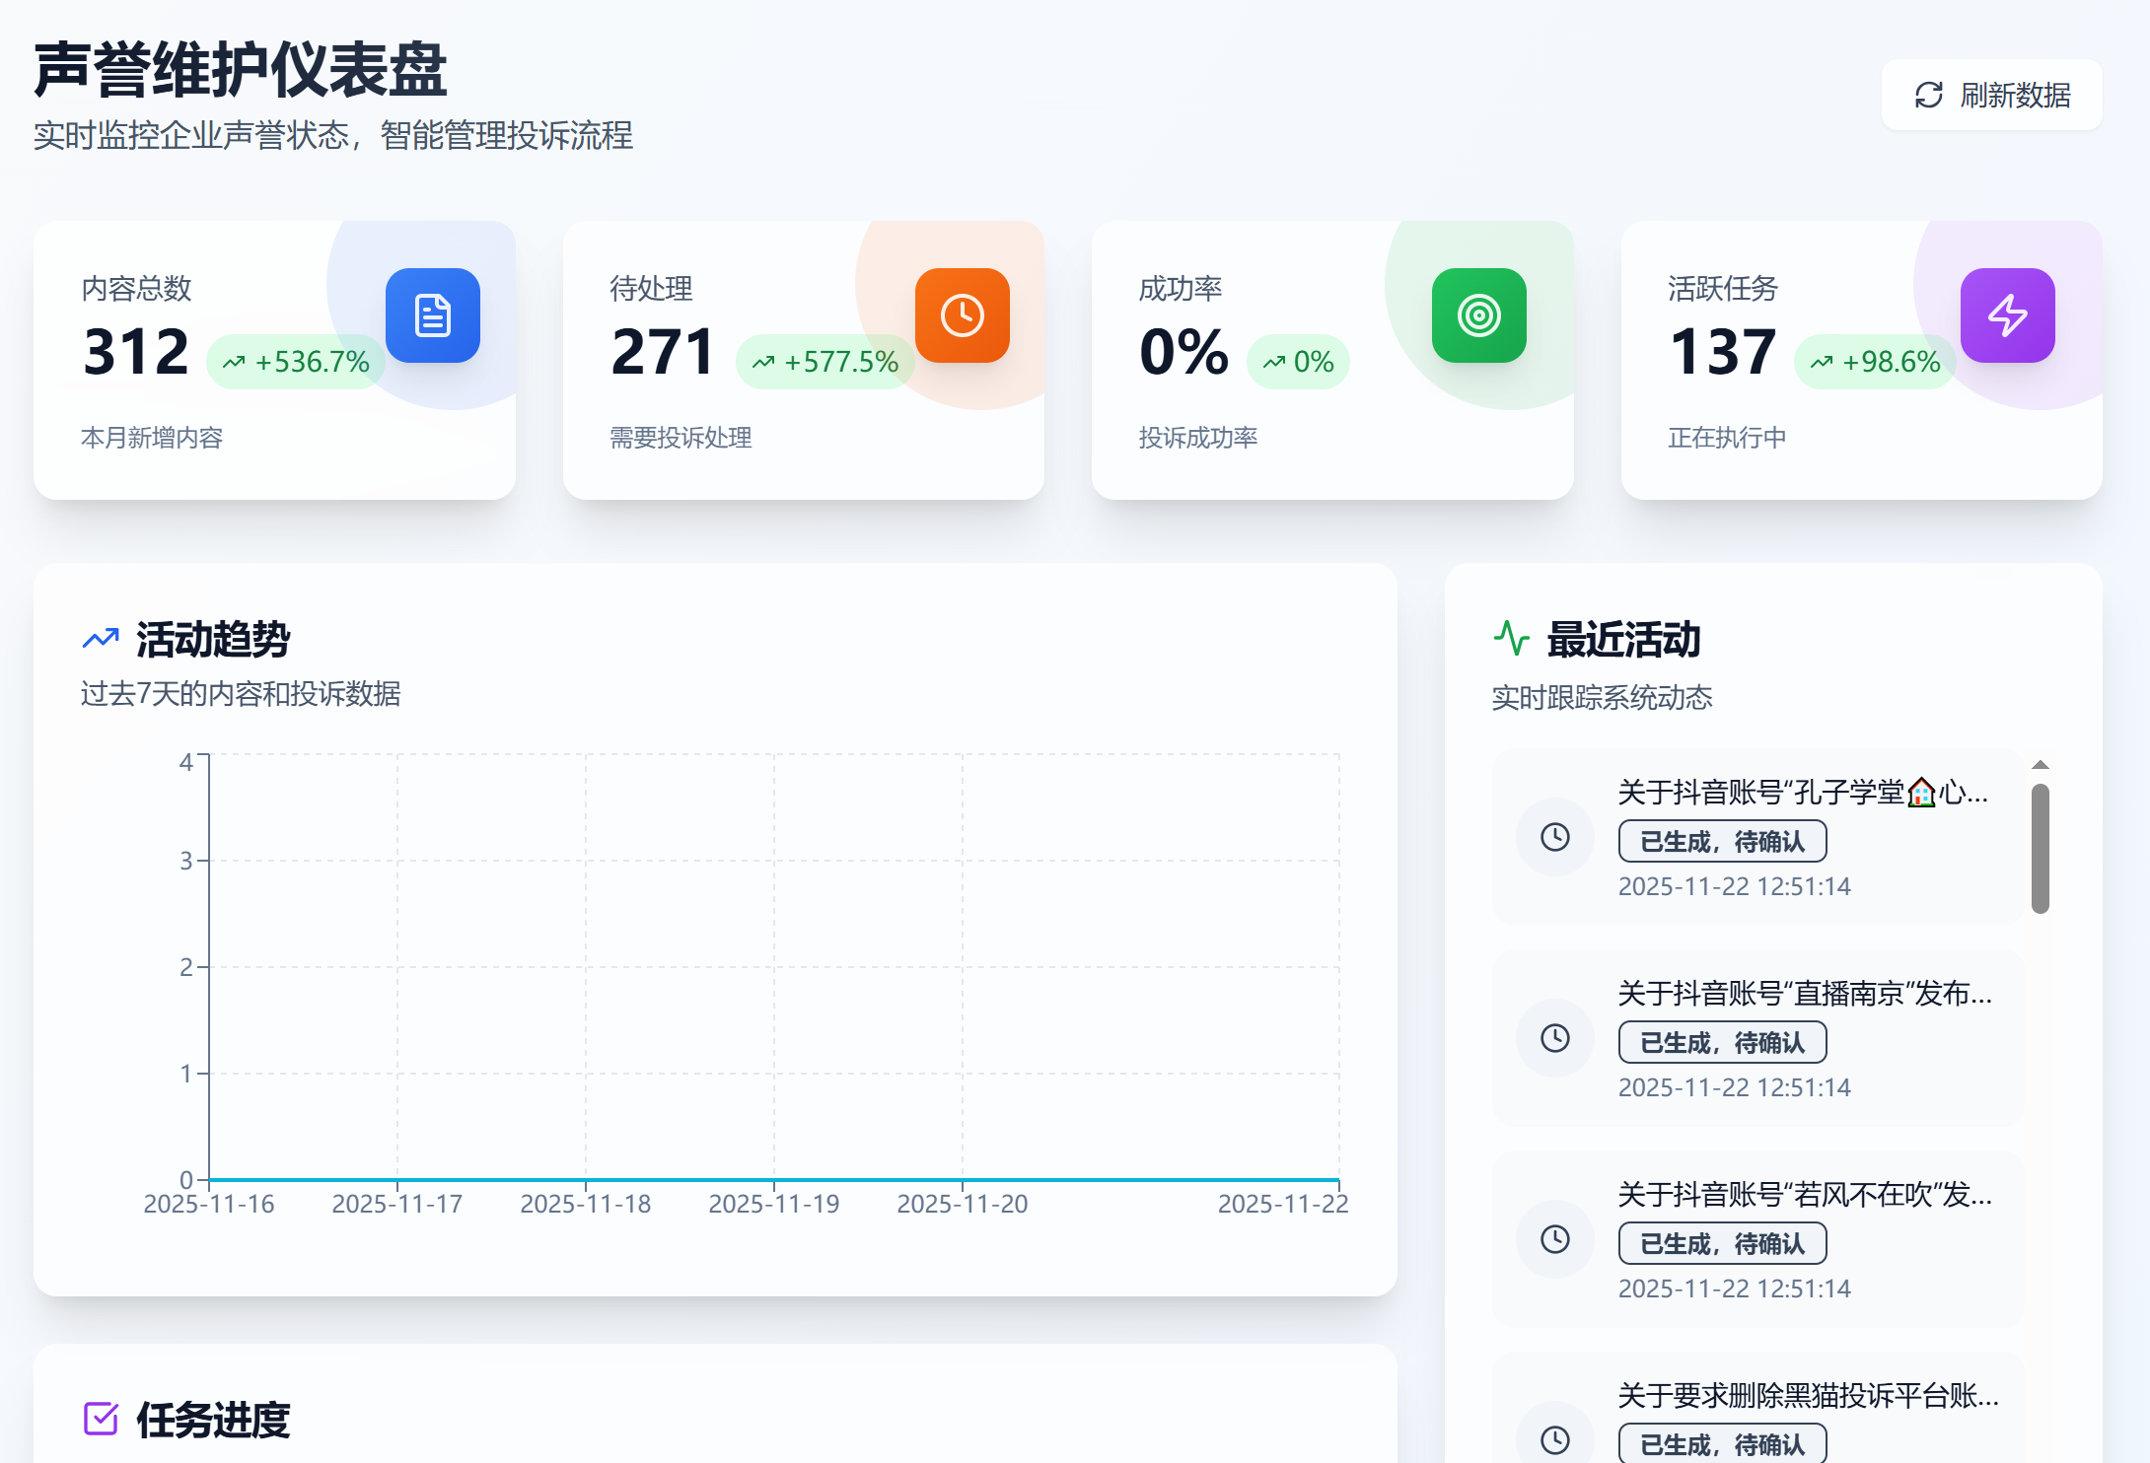Open the 孔子学堂 activity title
Viewport: 2150px width, 1463px height.
point(1802,793)
